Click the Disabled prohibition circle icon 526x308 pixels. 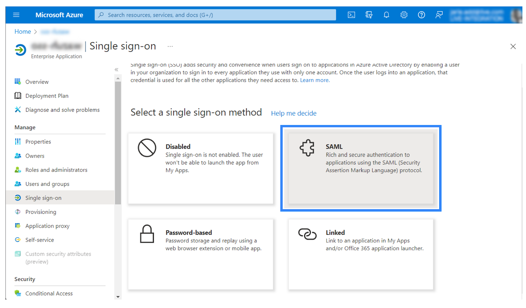tap(147, 148)
